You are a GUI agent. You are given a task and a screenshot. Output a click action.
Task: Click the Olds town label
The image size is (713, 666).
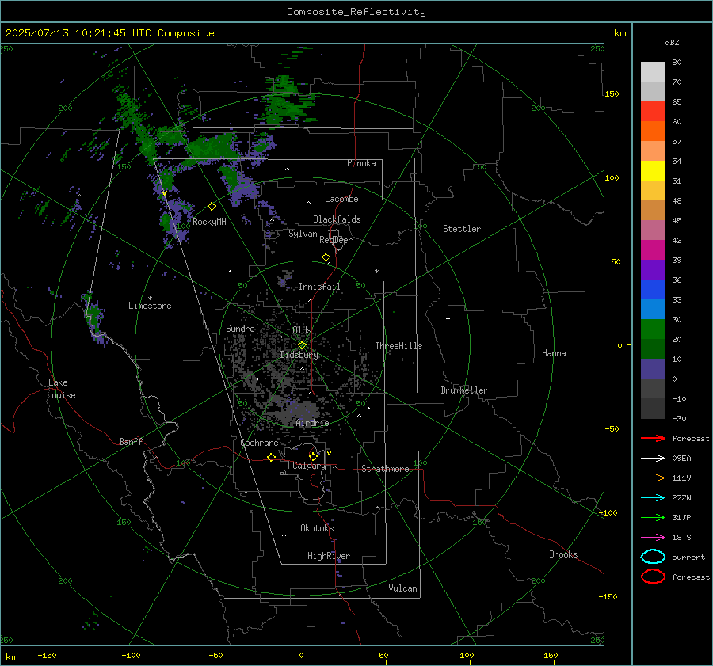pos(302,330)
